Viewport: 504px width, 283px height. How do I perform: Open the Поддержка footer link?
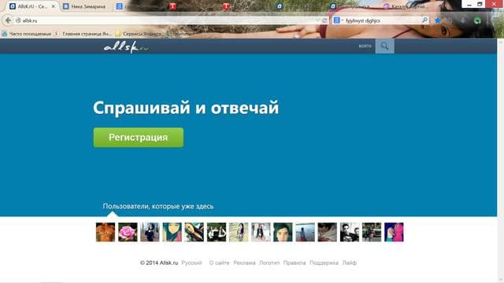point(324,263)
